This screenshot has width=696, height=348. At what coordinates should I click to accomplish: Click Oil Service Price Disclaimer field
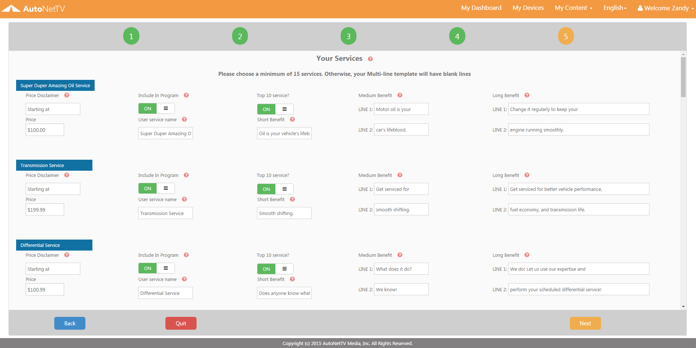click(x=53, y=109)
